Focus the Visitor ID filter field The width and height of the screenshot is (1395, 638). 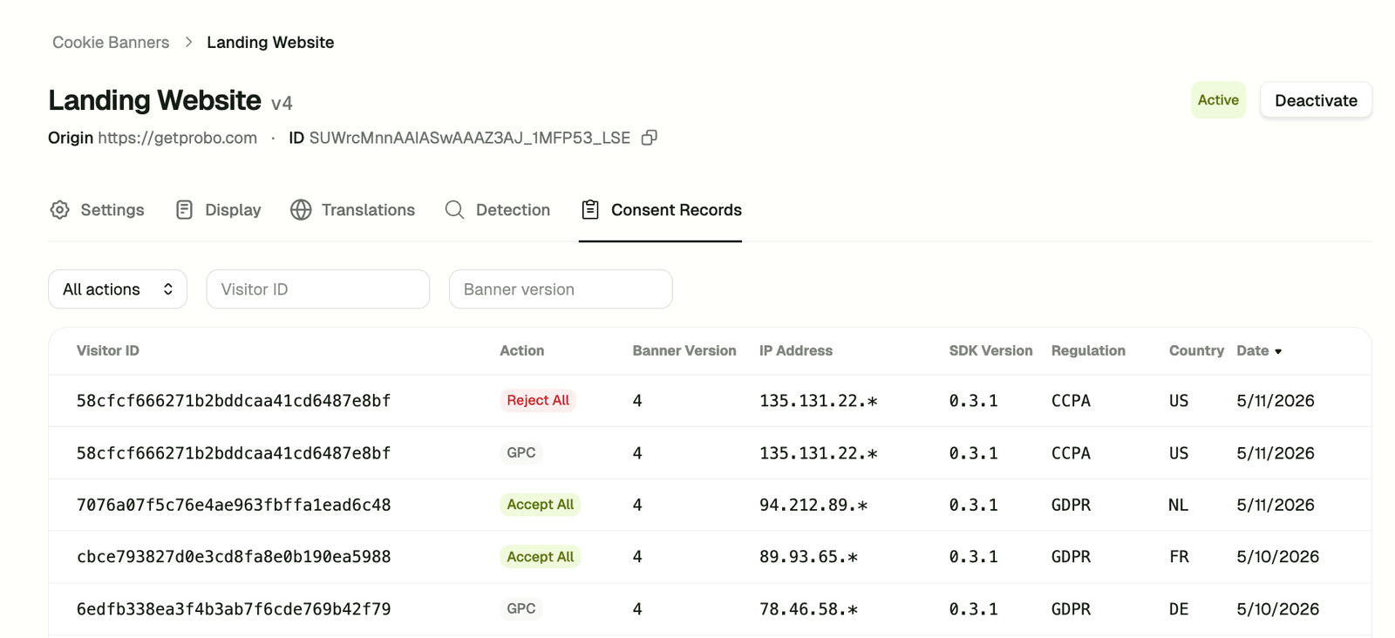[318, 289]
